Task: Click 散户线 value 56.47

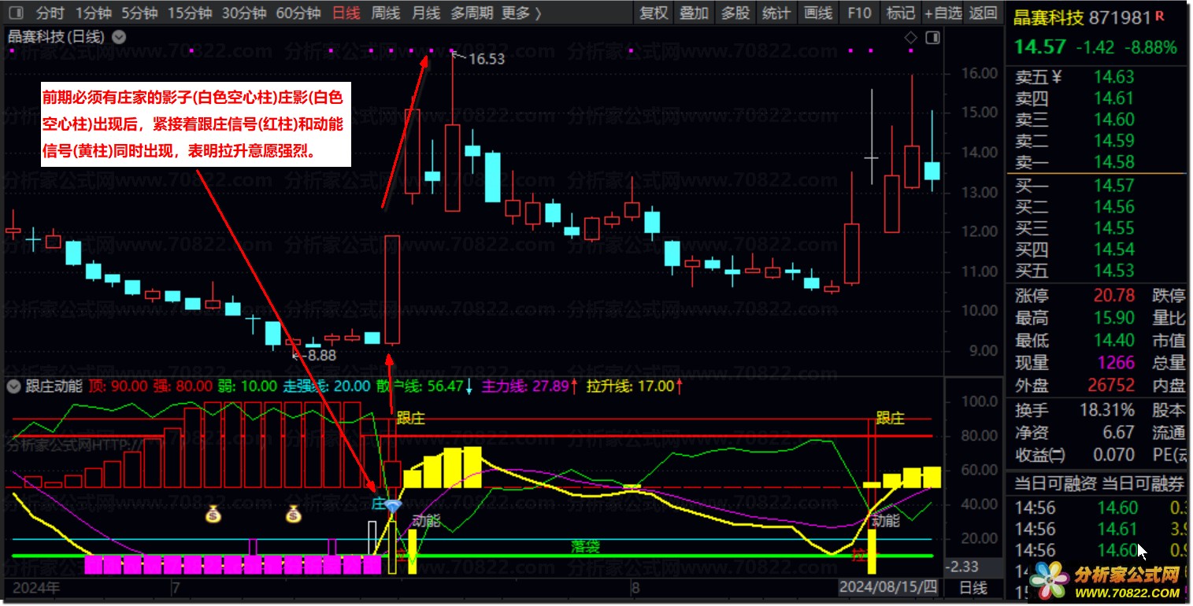Action: (x=447, y=386)
